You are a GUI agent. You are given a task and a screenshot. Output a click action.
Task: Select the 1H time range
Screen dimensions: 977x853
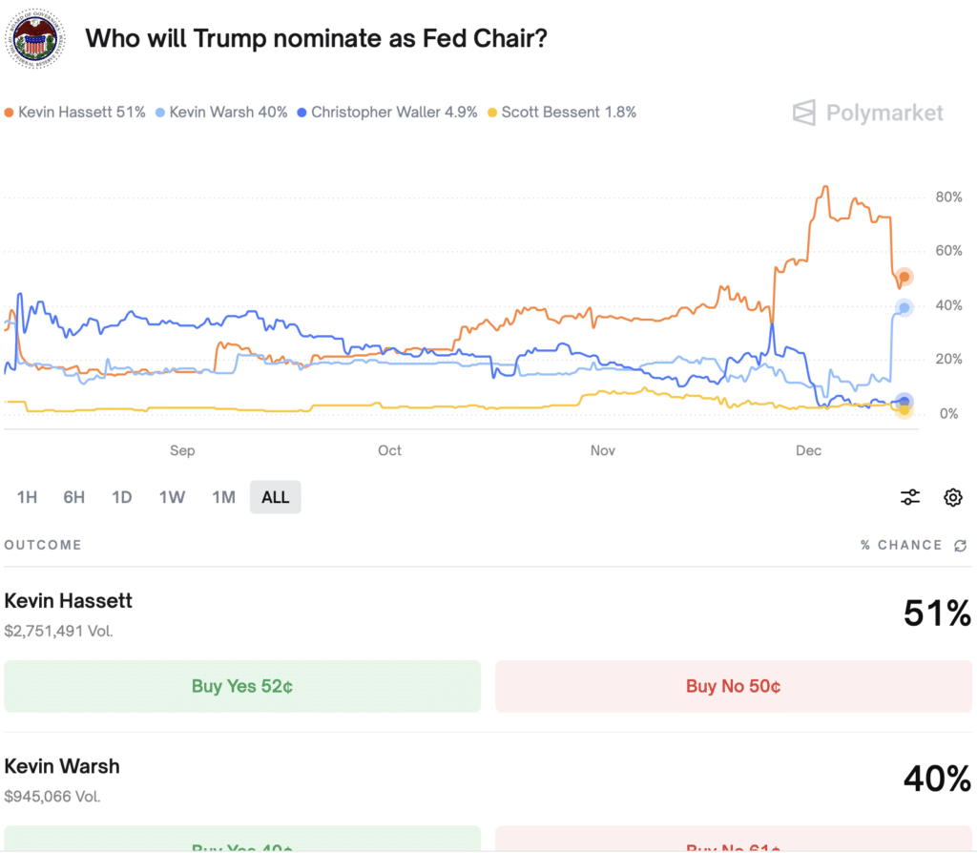[27, 497]
